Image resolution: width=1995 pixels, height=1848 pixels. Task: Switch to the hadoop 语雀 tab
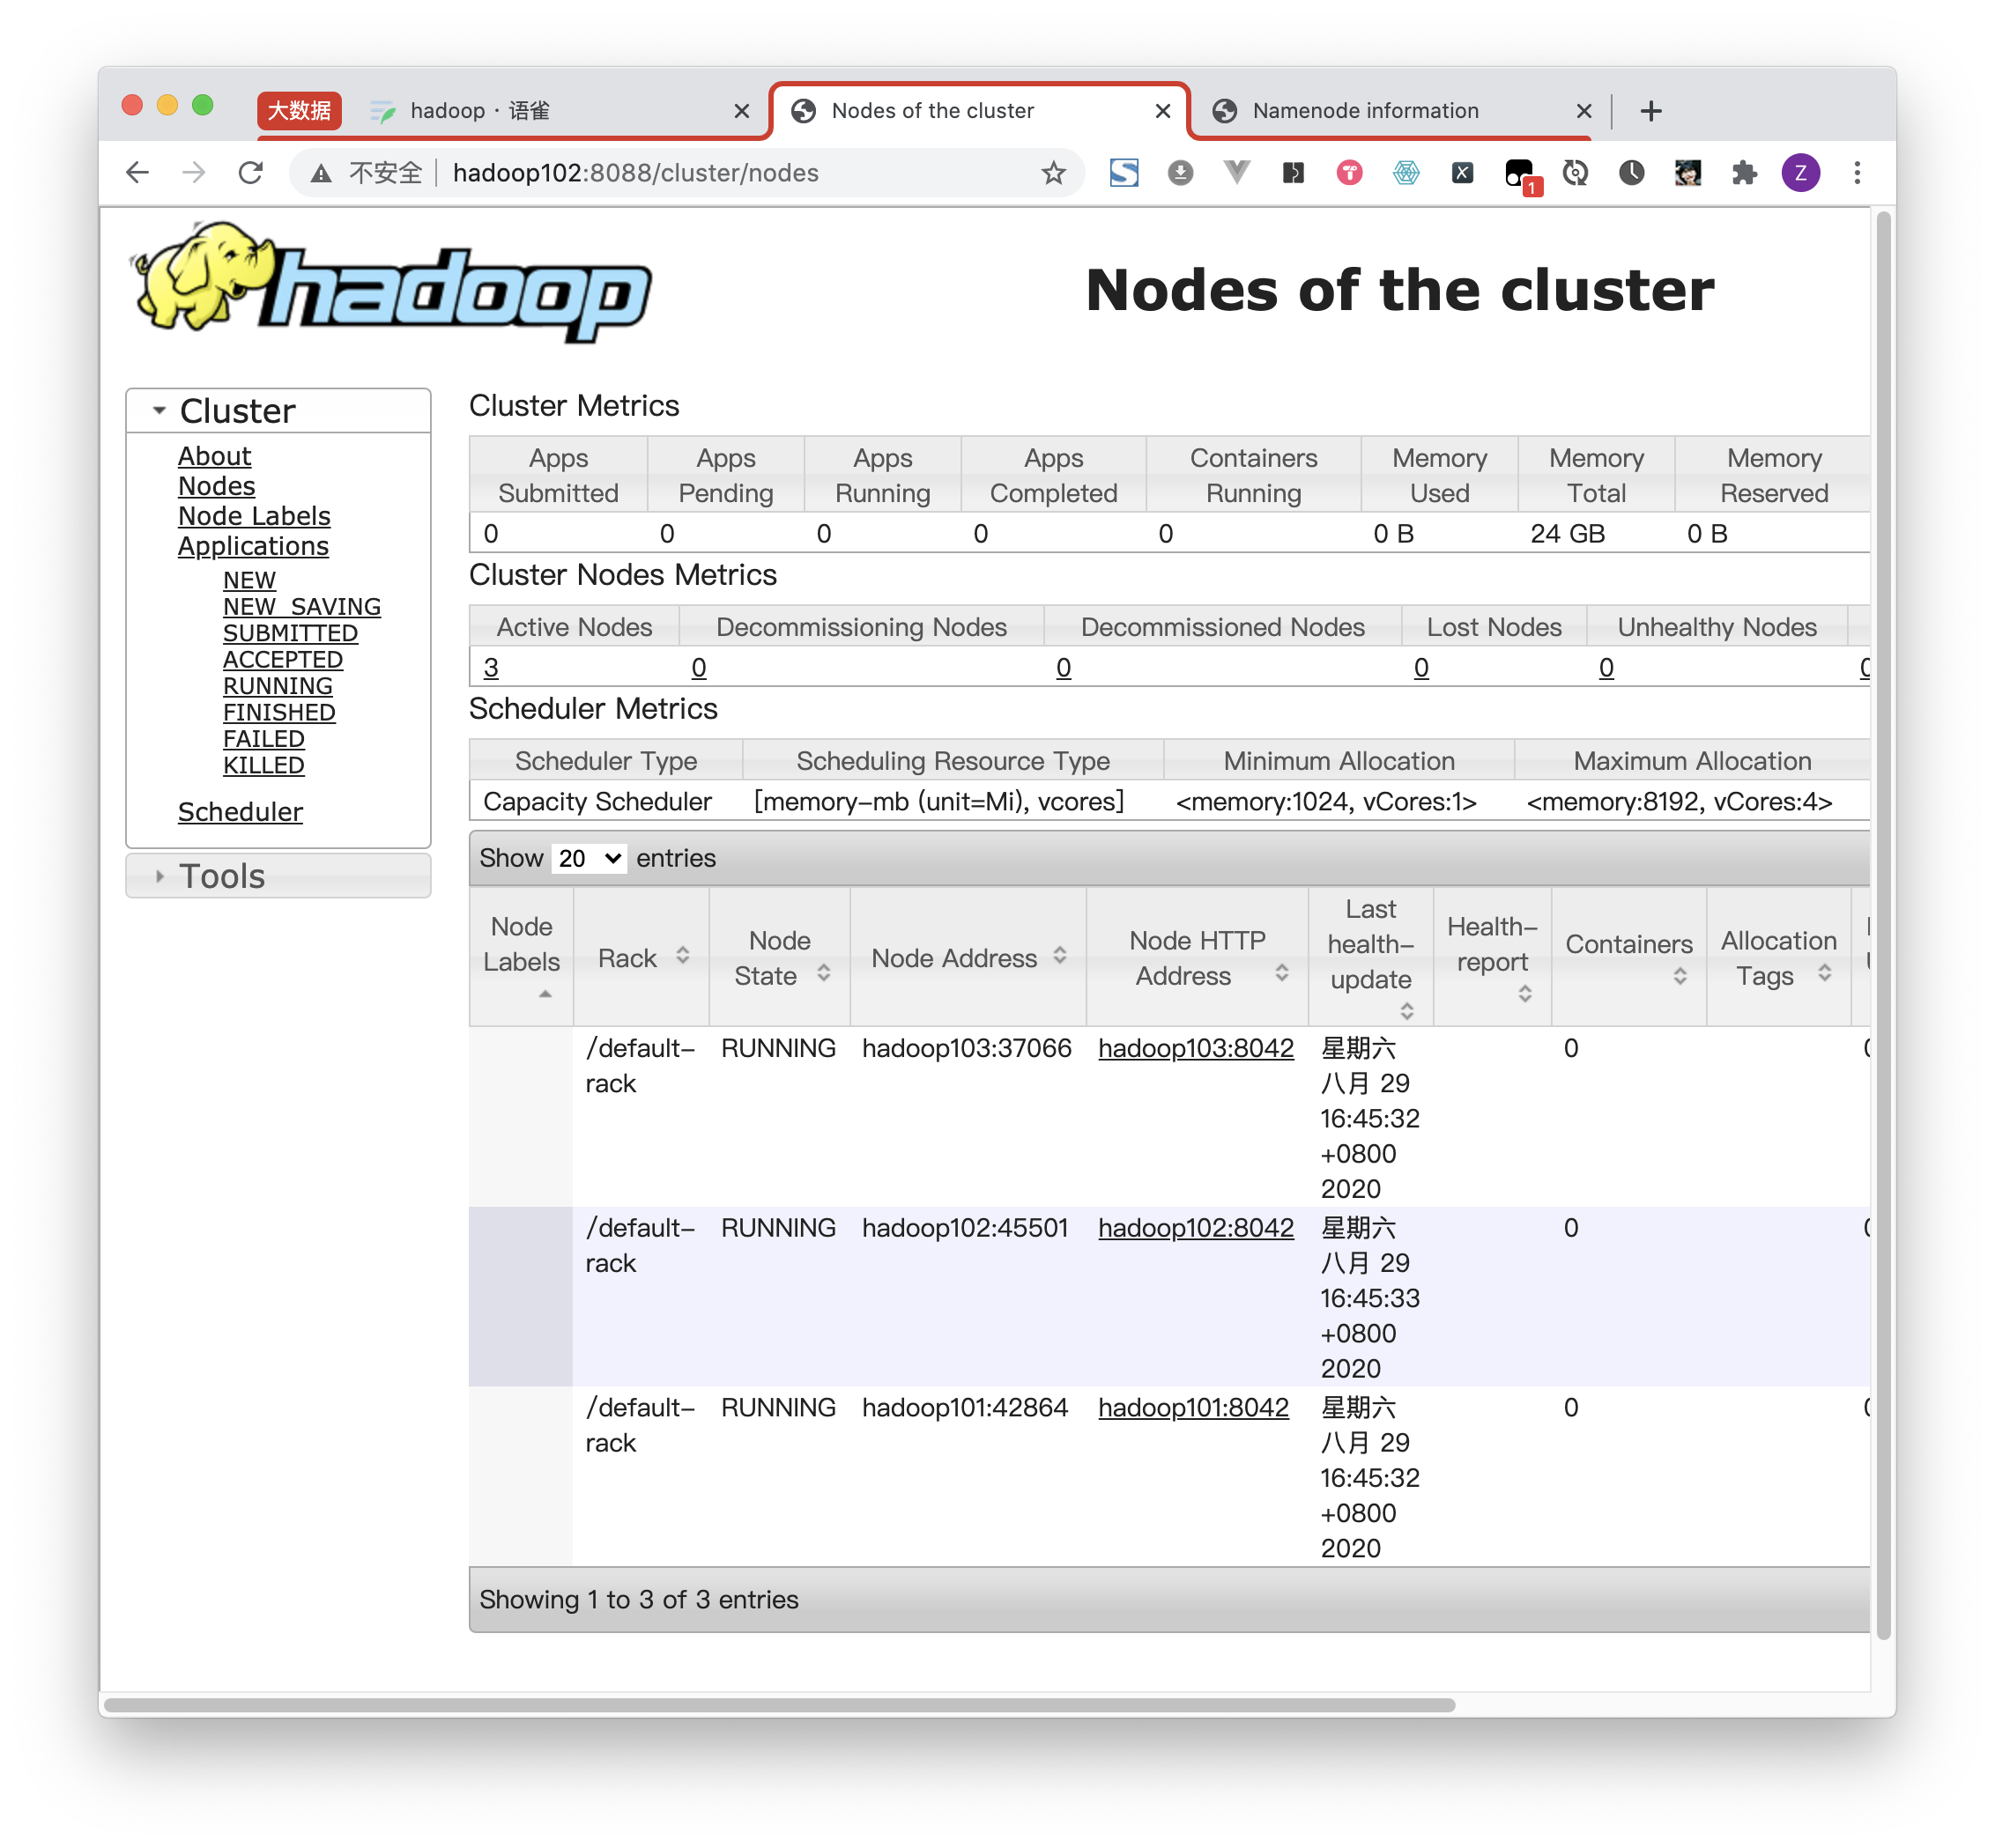[x=480, y=110]
